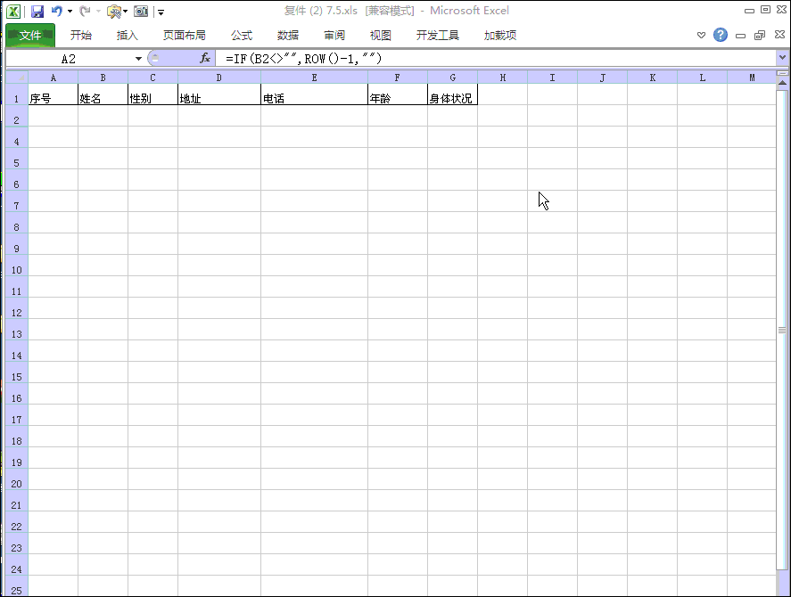Click the camera icon in quick access toolbar
Viewport: 791px width, 597px height.
[141, 11]
